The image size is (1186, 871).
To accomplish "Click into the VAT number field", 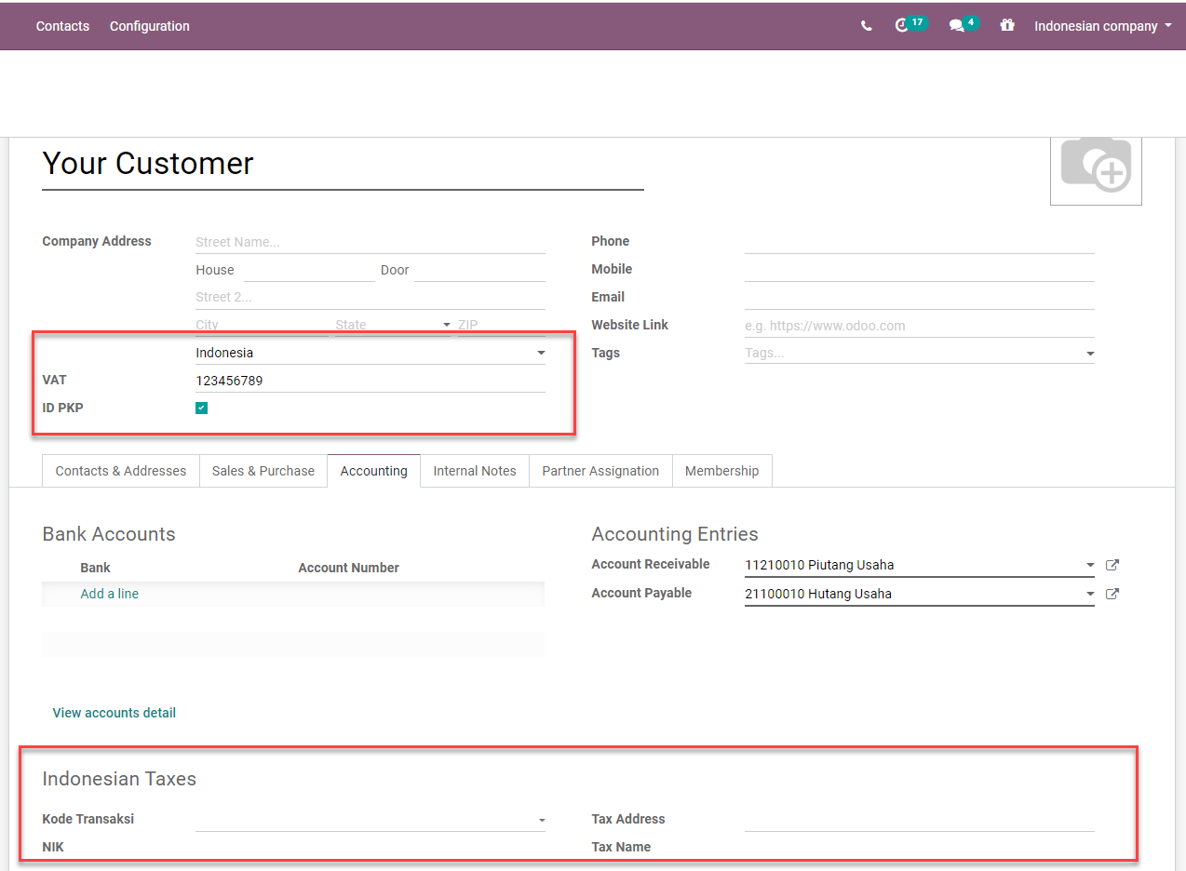I will click(x=370, y=381).
